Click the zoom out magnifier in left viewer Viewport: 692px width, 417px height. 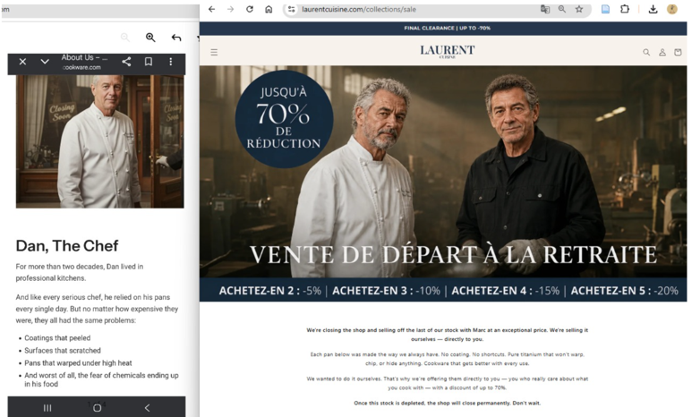coord(125,38)
